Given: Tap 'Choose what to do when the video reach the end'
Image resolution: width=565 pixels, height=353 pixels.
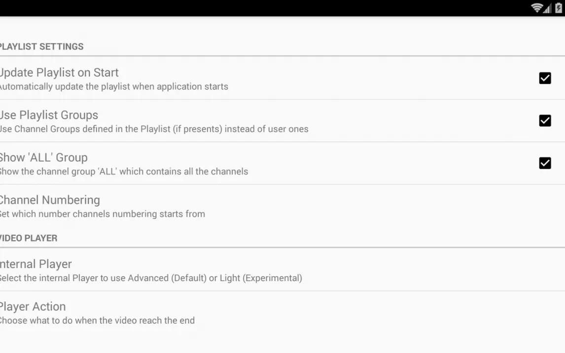Looking at the screenshot, I should pos(97,320).
